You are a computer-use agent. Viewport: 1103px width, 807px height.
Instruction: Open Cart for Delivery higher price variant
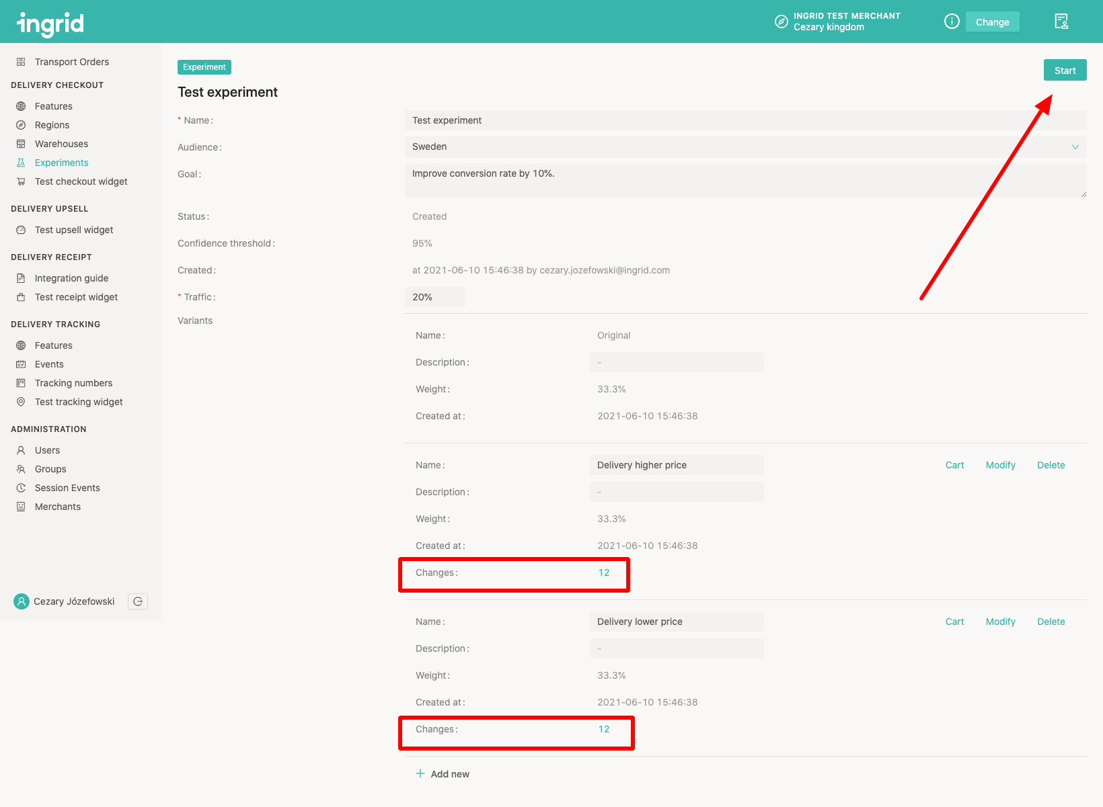click(954, 465)
